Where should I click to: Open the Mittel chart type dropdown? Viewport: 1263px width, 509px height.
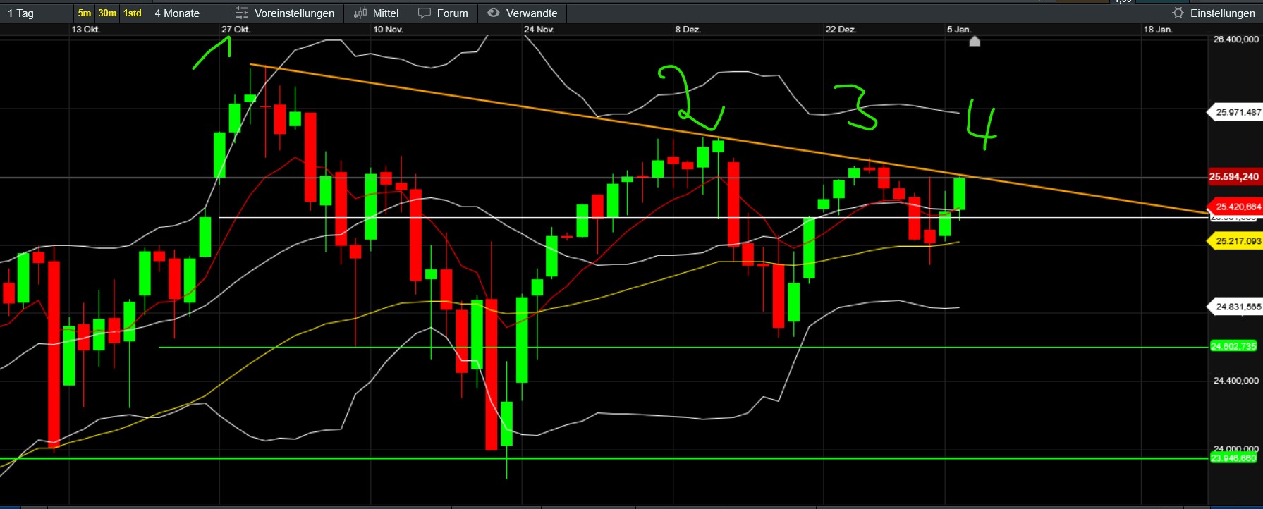click(x=386, y=13)
